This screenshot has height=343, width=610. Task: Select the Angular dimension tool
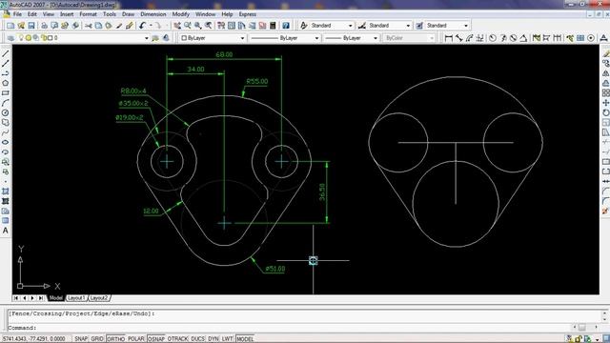pos(523,38)
